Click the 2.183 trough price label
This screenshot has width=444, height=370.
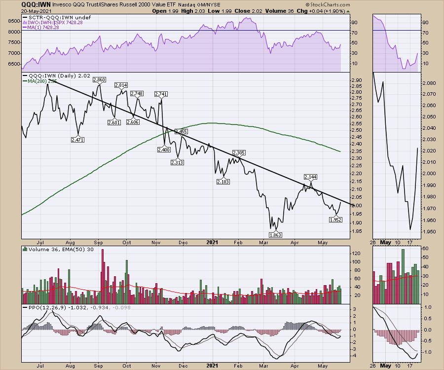point(223,182)
